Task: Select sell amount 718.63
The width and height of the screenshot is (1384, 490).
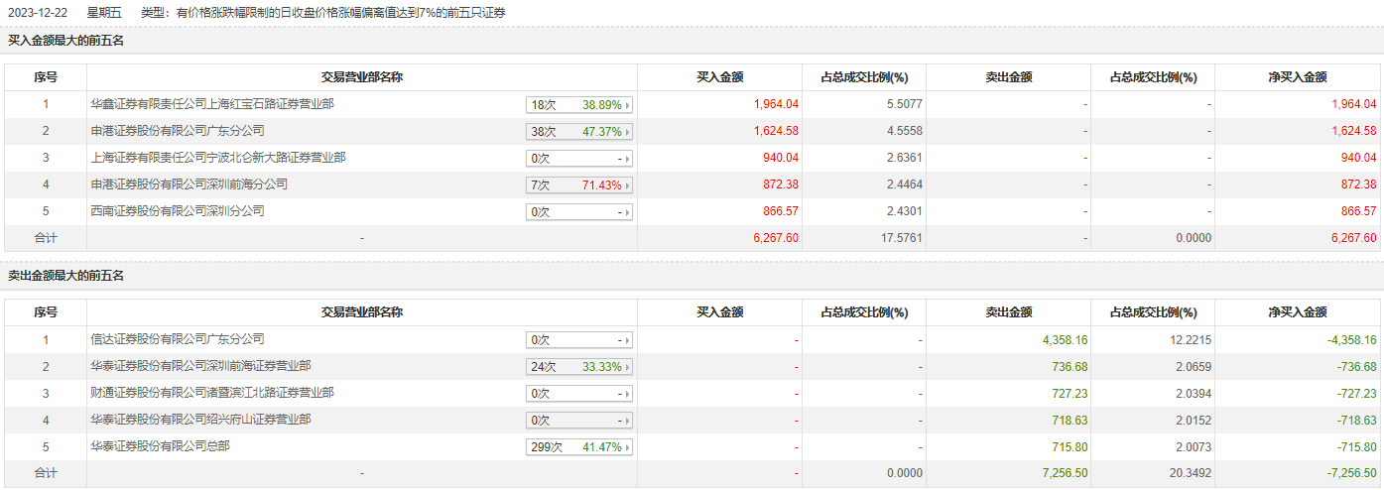Action: tap(1069, 419)
